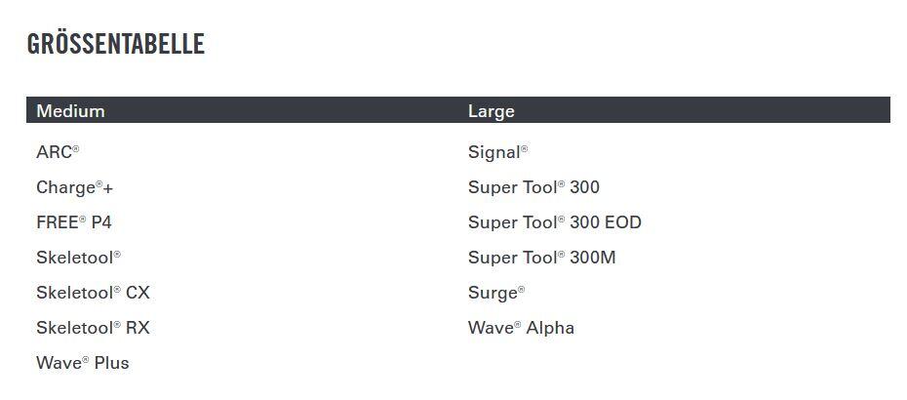Select the Surge entry
Image resolution: width=907 pixels, height=400 pixels.
pyautogui.click(x=495, y=293)
